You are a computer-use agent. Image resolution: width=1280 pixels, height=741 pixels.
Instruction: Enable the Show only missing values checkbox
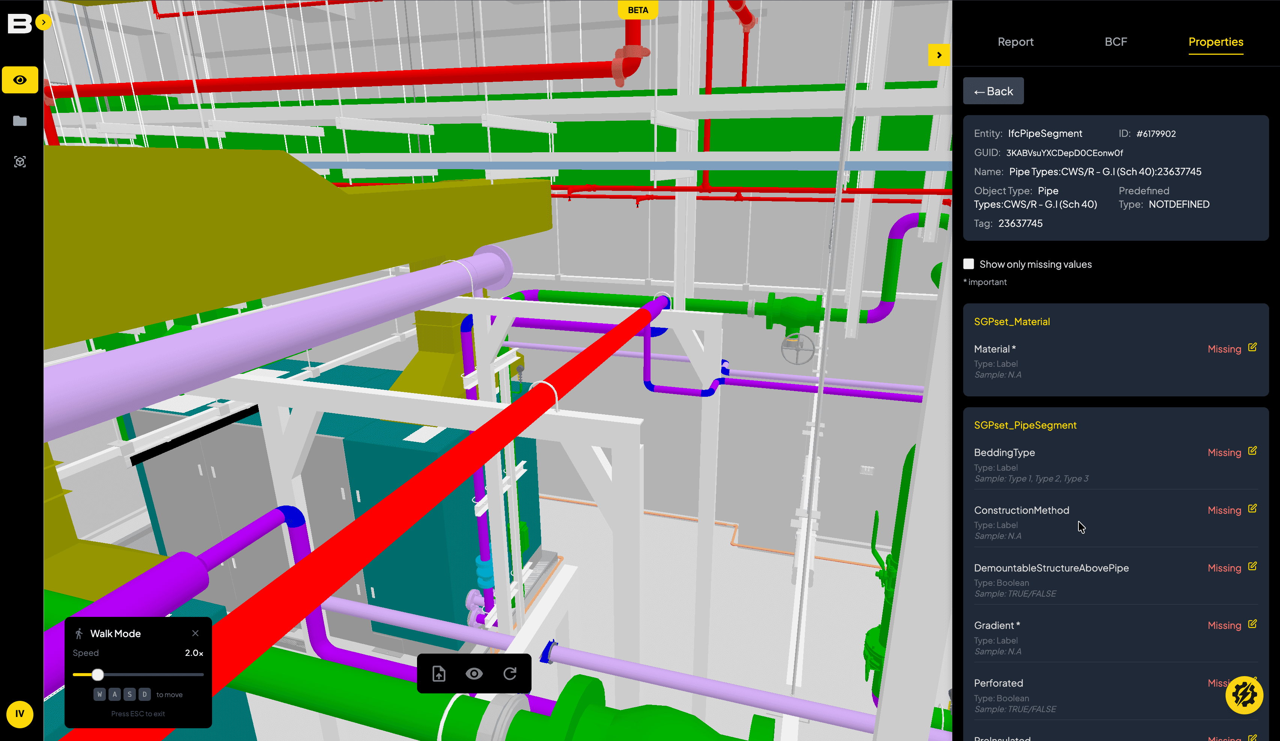[x=969, y=264]
